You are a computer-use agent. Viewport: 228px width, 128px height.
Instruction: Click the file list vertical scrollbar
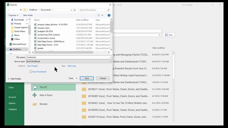point(111,27)
